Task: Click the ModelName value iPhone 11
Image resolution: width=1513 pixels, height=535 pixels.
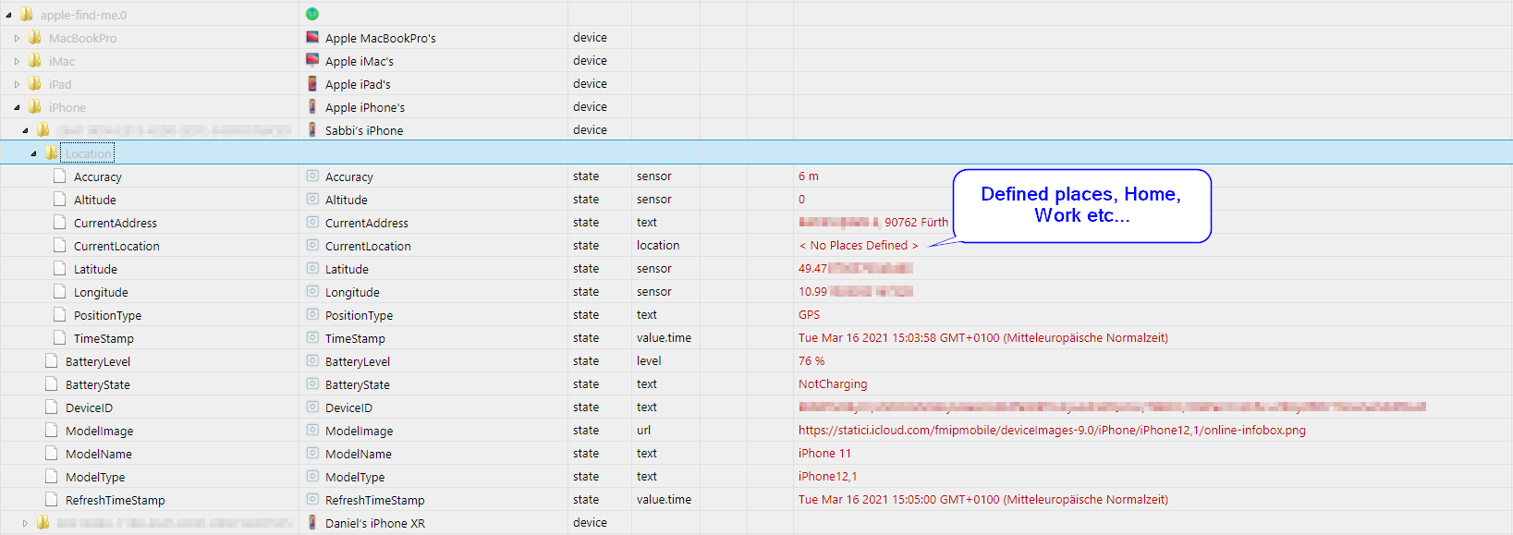Action: (x=824, y=453)
